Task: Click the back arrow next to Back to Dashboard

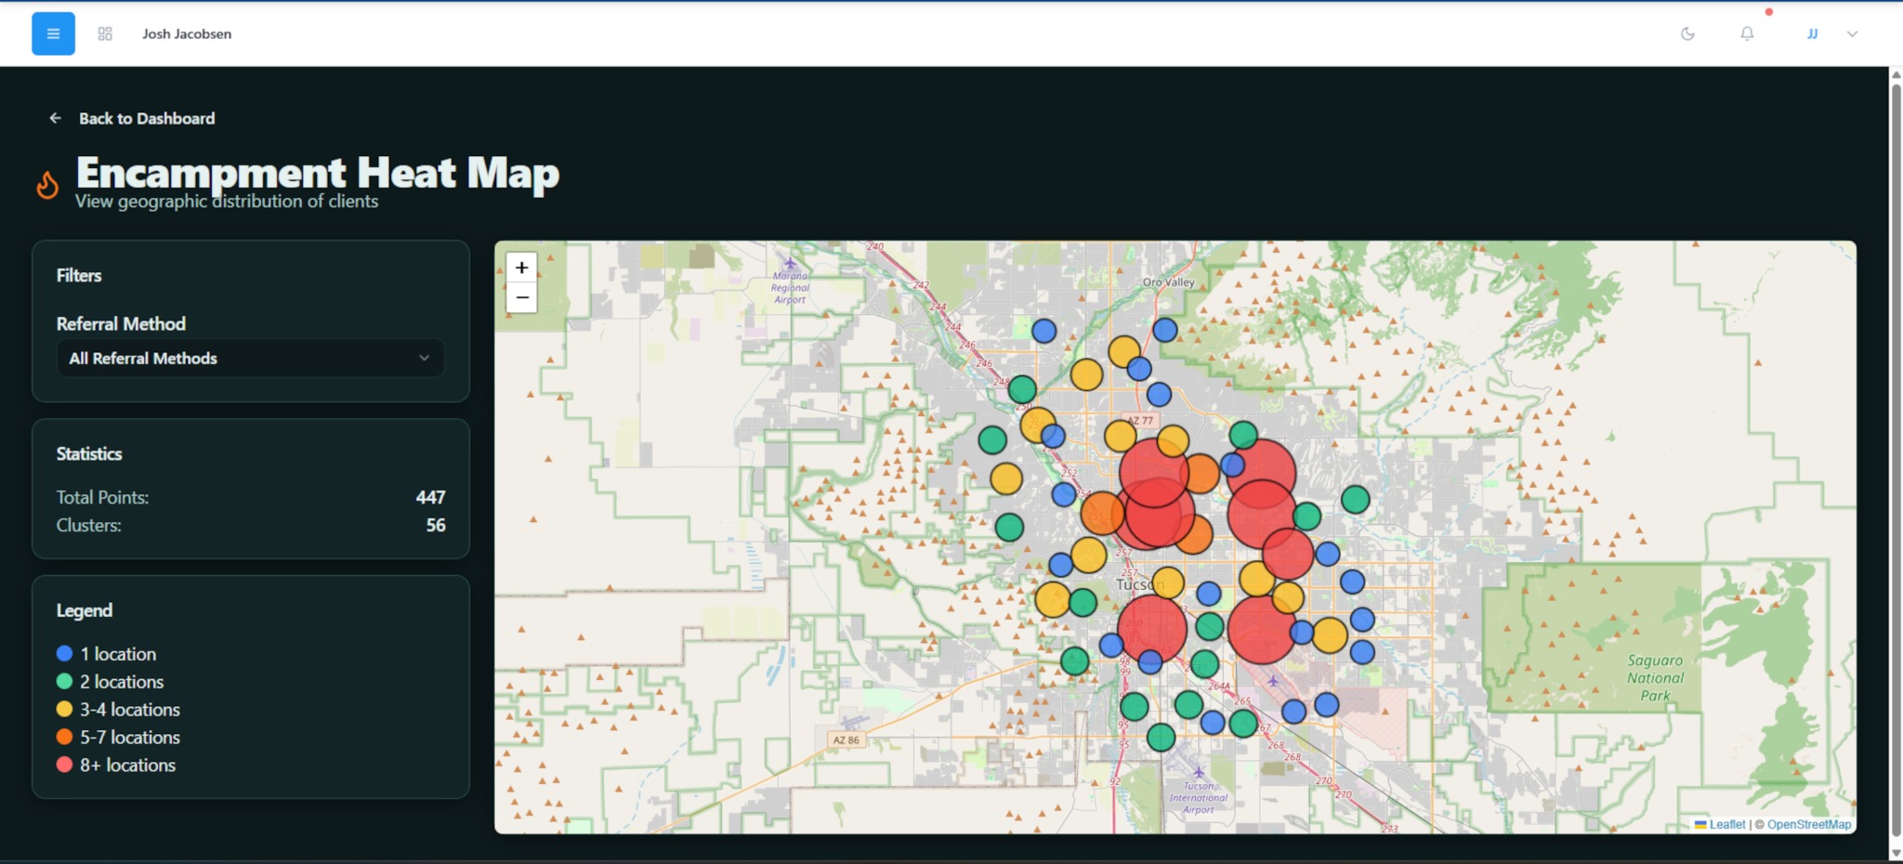Action: [54, 118]
